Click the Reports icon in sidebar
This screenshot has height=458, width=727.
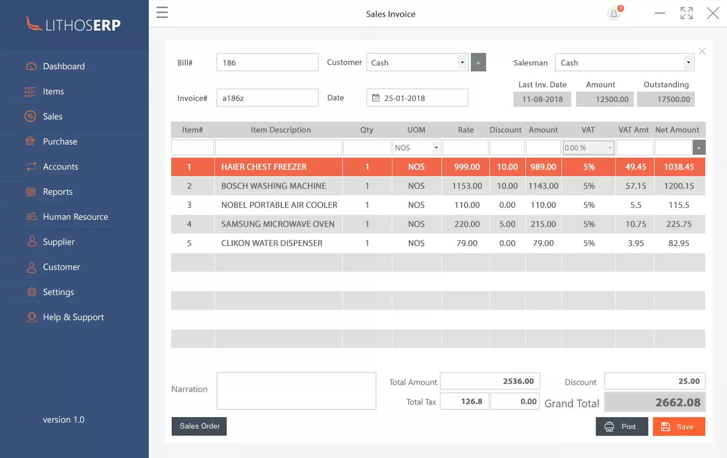31,192
